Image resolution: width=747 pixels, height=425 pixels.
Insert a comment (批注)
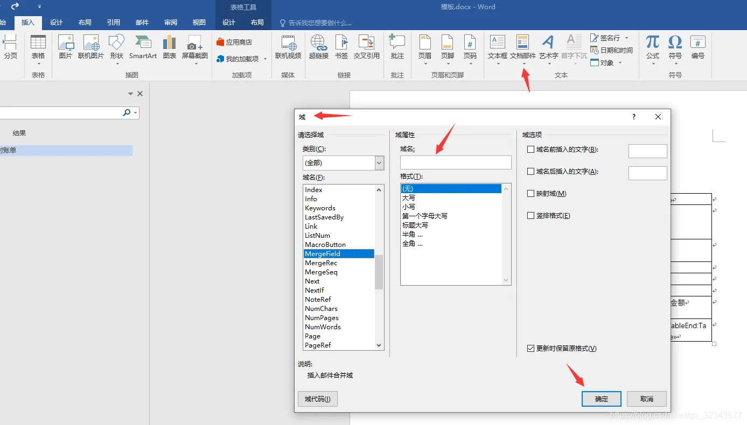(x=397, y=47)
